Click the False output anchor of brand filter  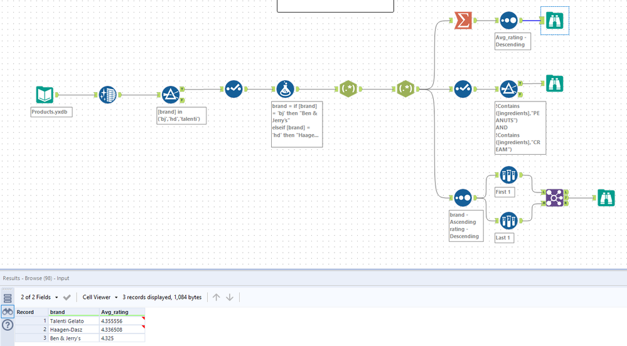pyautogui.click(x=182, y=100)
